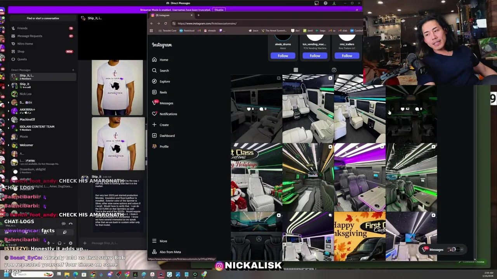Close the Instagram browser tab
This screenshot has height=279, width=497.
click(191, 15)
